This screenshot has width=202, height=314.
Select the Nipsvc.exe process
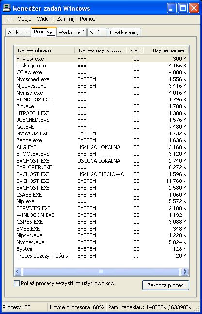pos(101,236)
